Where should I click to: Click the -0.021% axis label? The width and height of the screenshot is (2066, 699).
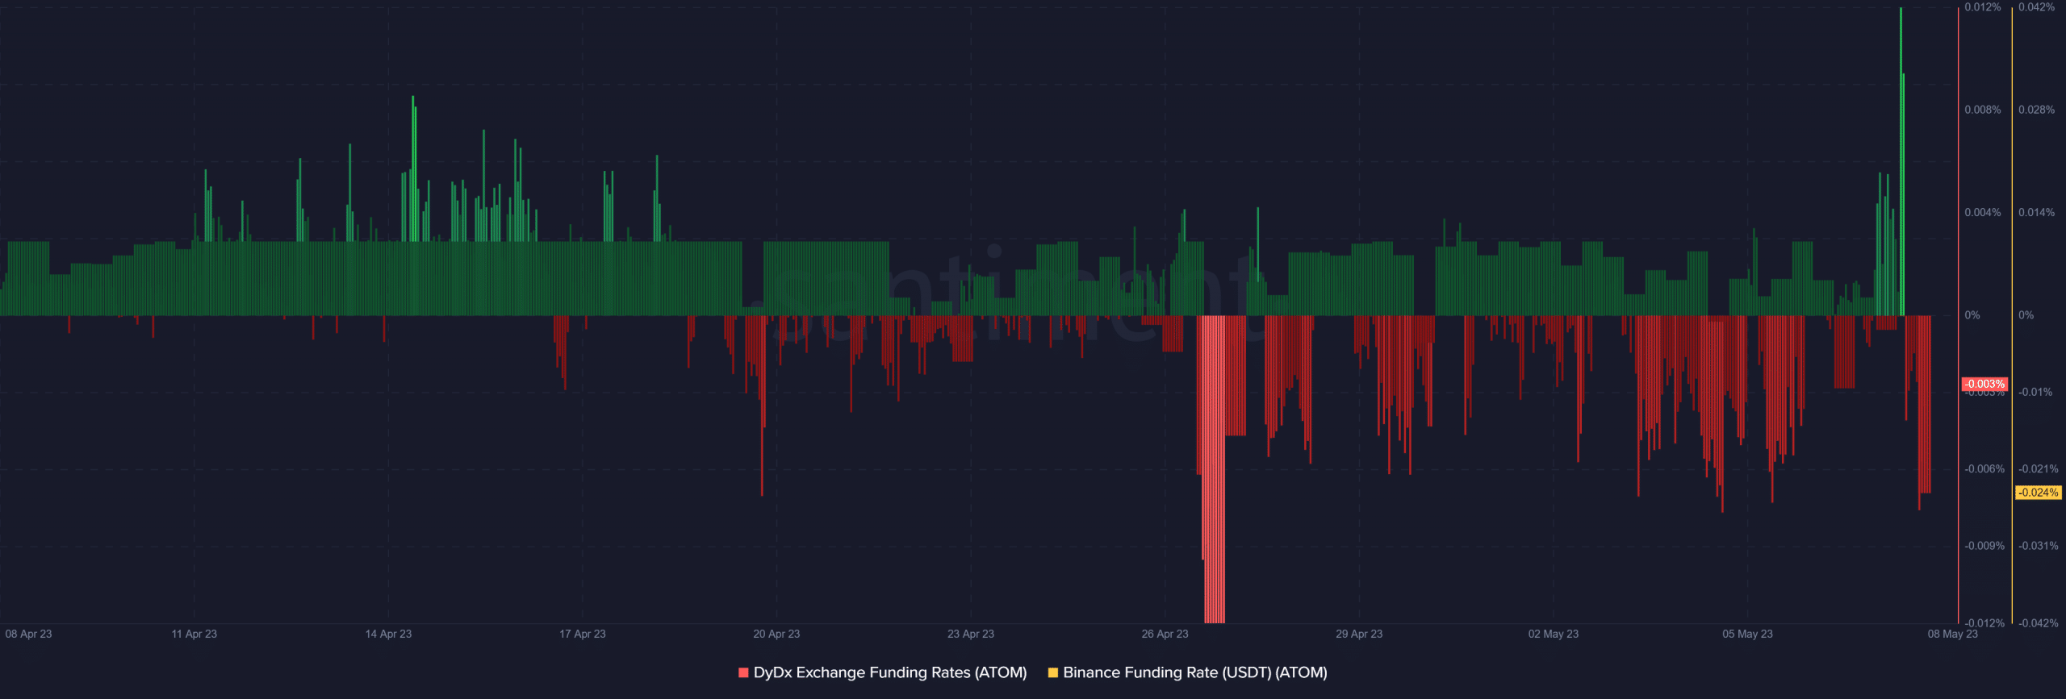coord(2039,469)
